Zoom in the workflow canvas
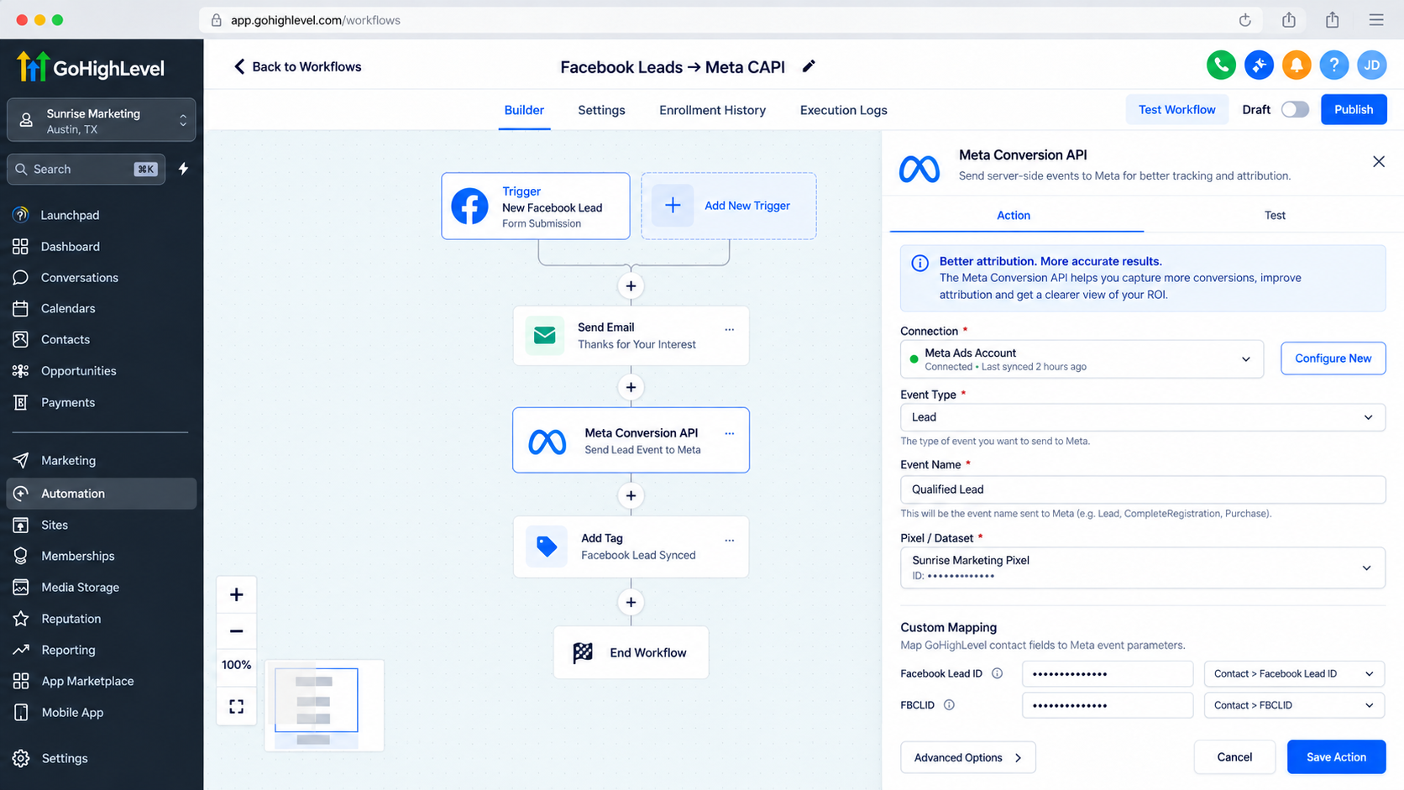1404x790 pixels. point(237,595)
